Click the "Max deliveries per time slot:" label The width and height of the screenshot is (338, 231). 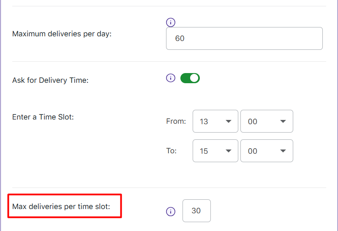click(61, 207)
